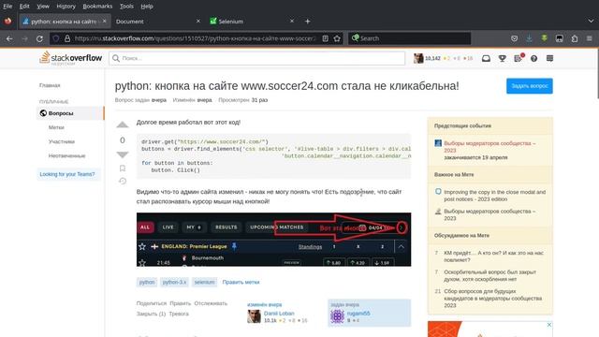599x337 pixels.
Task: Click the Stack Overflow logo
Action: [x=71, y=58]
